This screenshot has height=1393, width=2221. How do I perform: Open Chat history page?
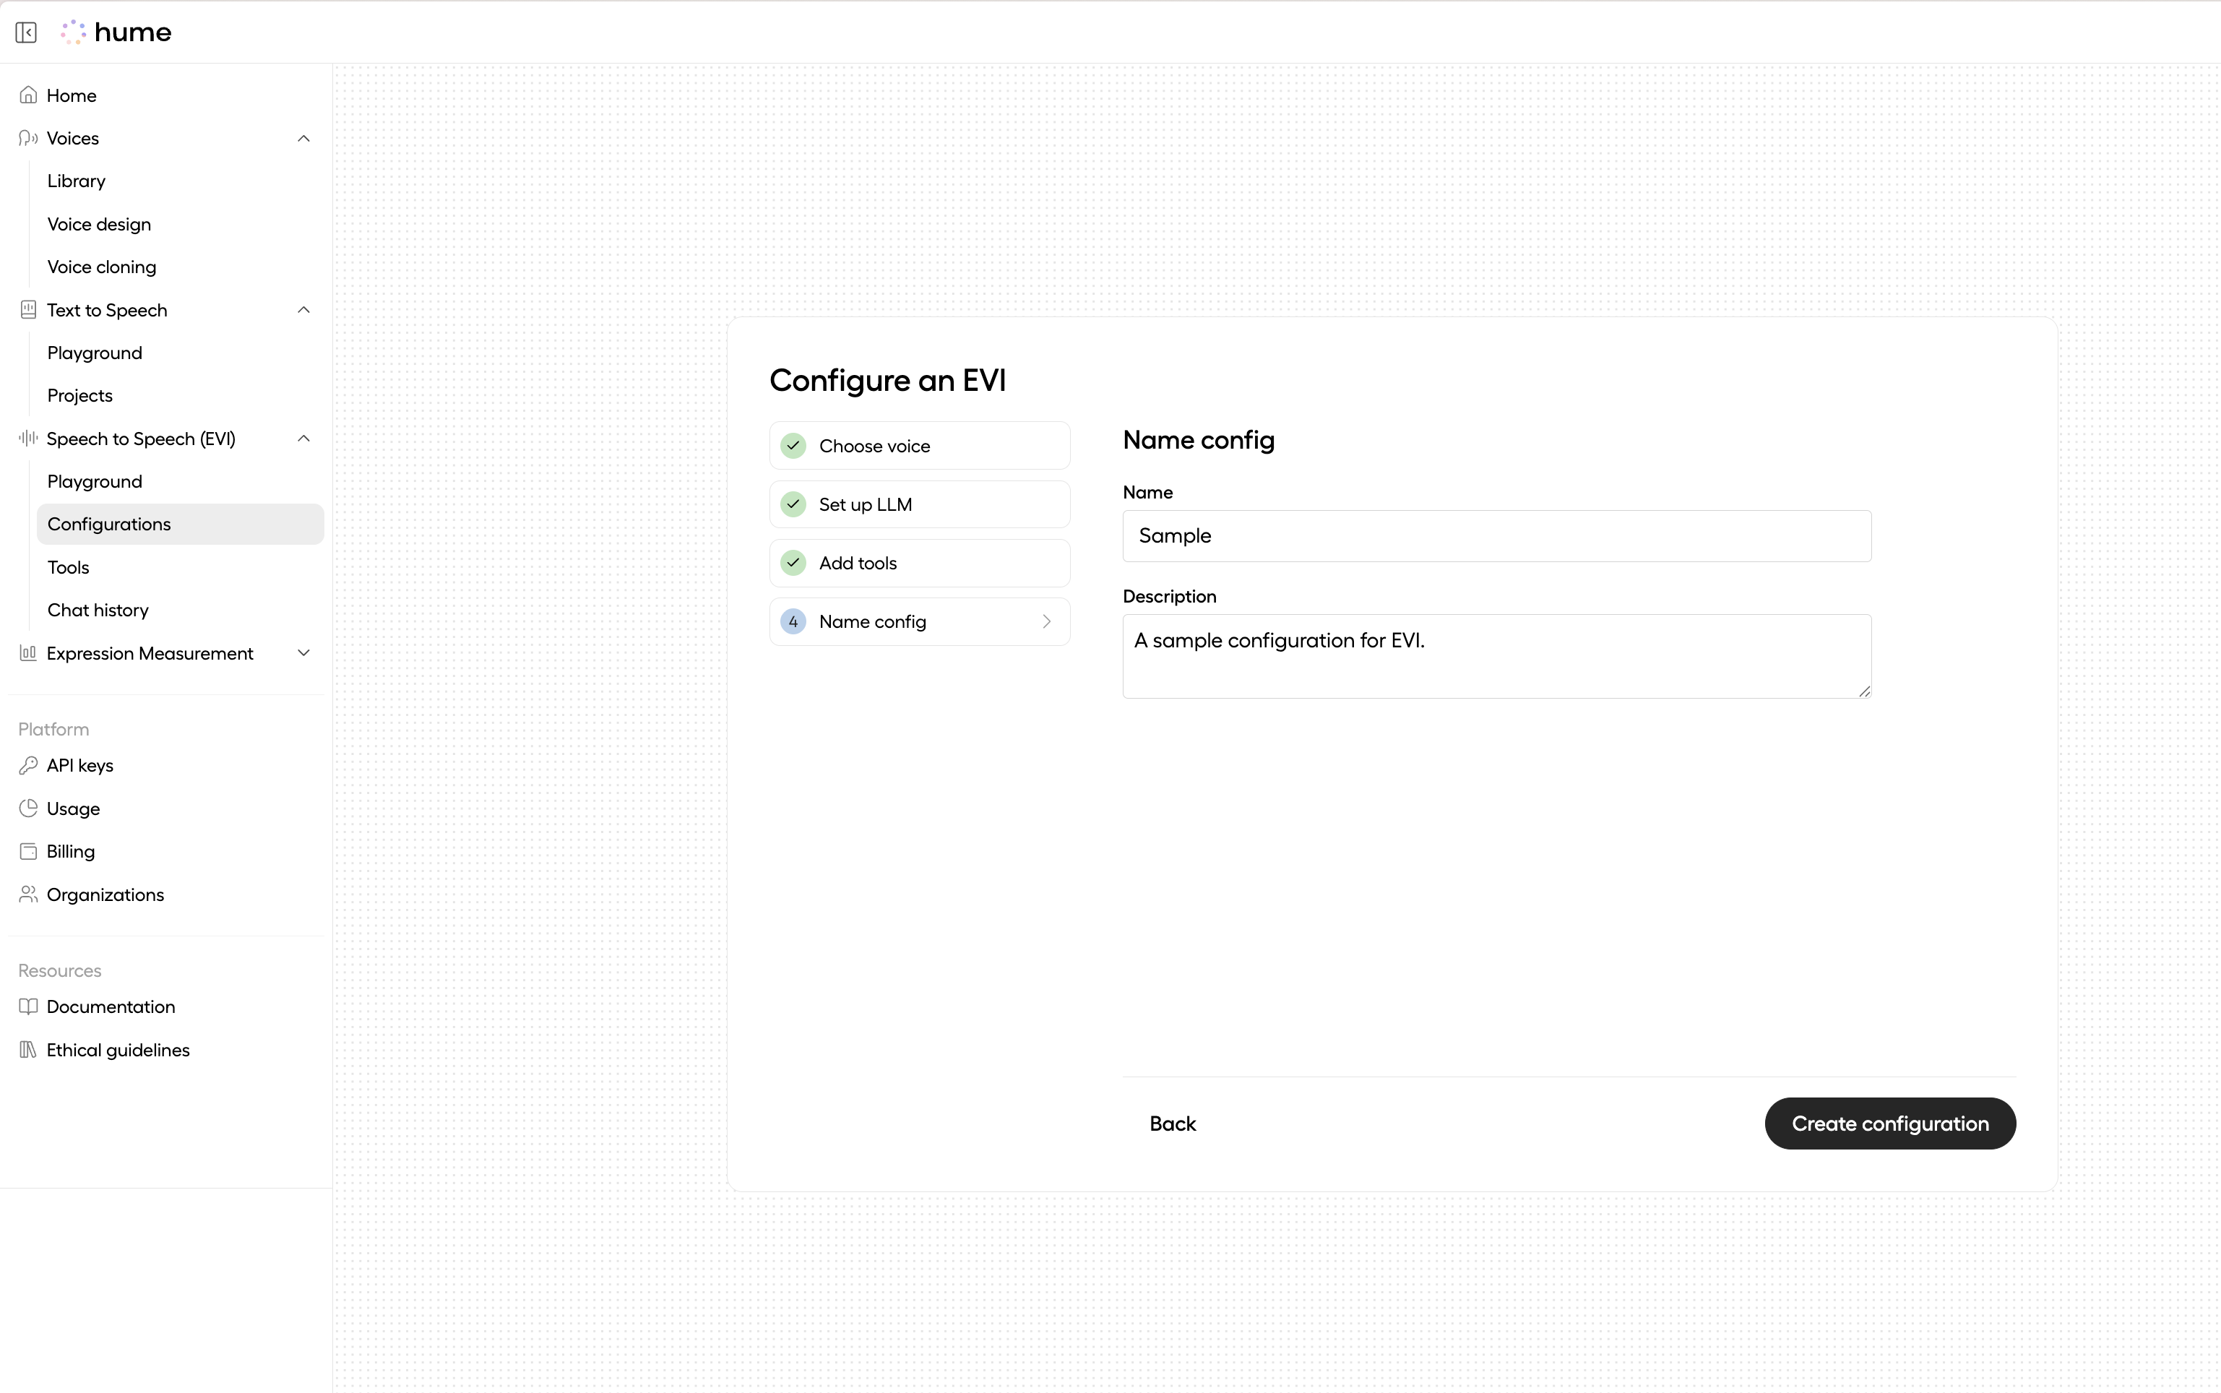(98, 610)
